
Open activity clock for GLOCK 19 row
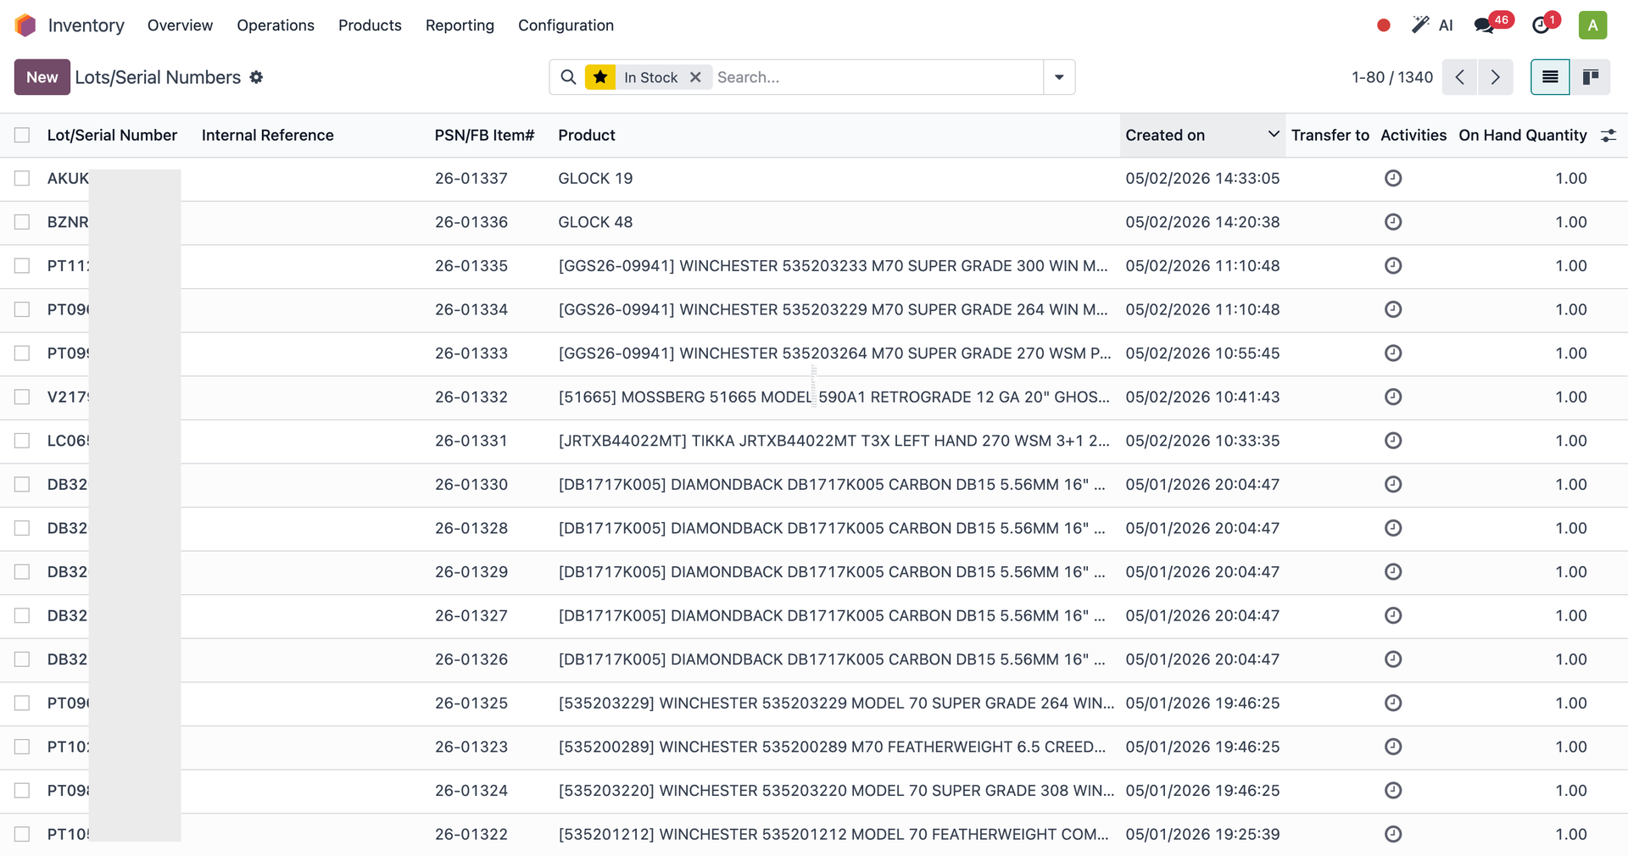[x=1393, y=178]
